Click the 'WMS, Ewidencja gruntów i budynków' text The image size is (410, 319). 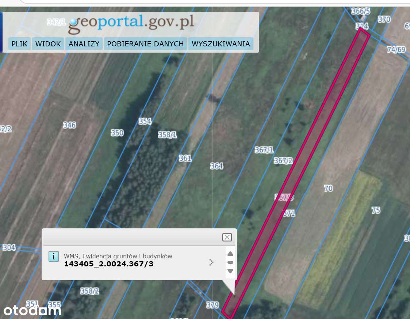click(118, 256)
